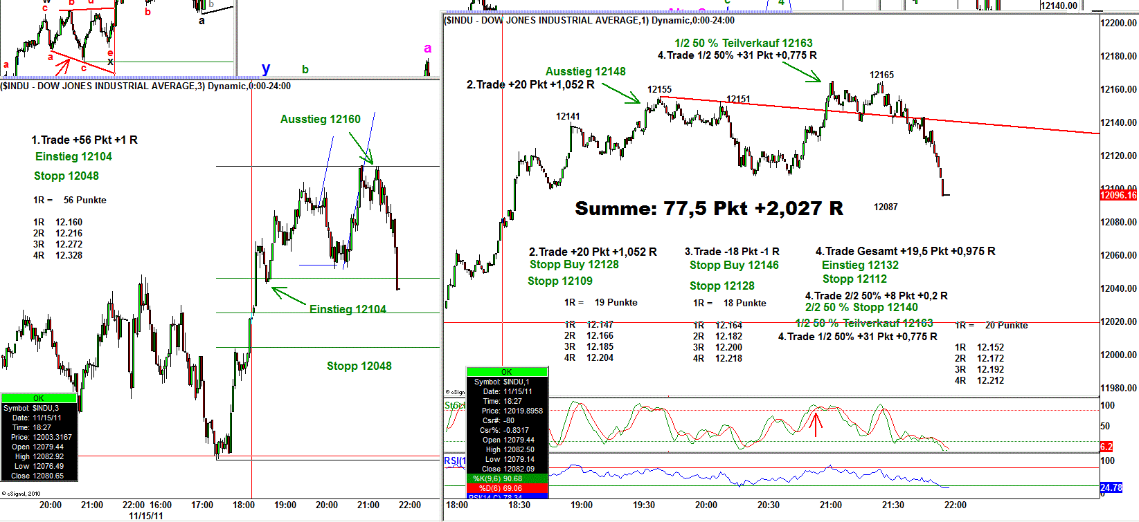The image size is (1139, 522).
Task: Click OK on the $INDU,3 data window
Action: [x=39, y=398]
